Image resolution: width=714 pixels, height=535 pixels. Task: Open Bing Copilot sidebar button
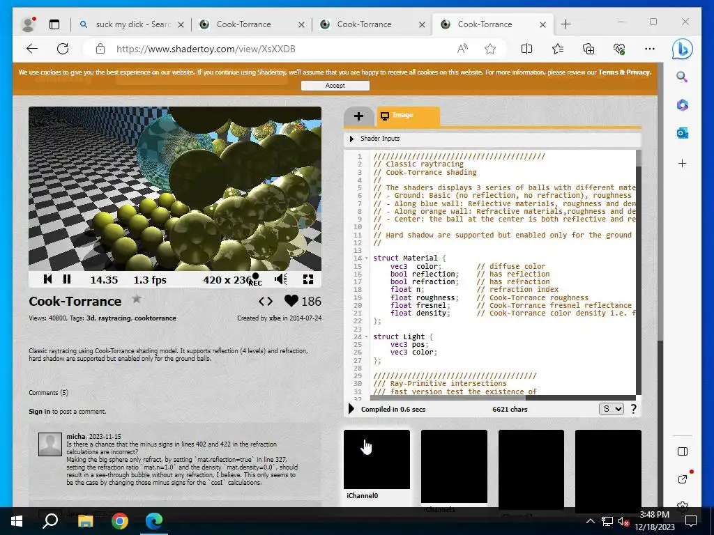[682, 49]
